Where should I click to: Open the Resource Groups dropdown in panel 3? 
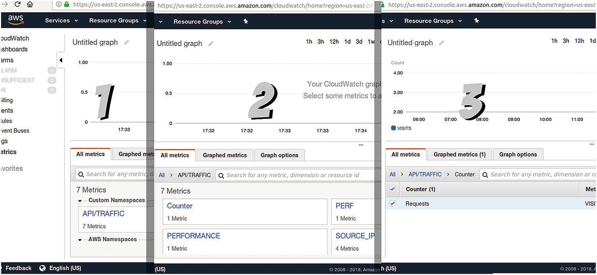(433, 21)
